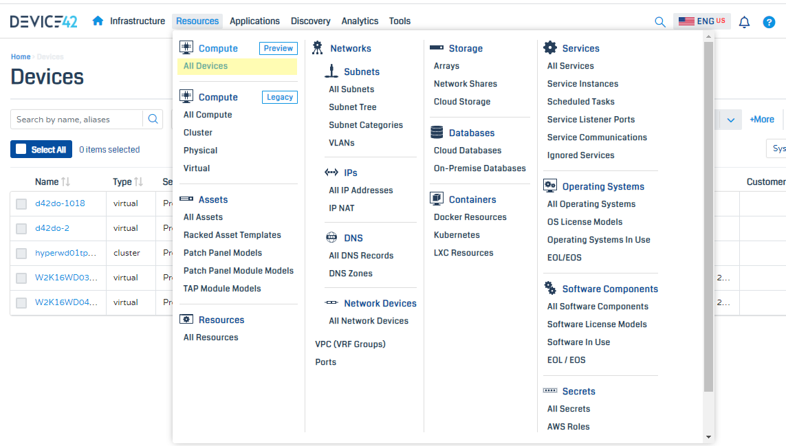Sort by Type column arrows

pos(139,181)
